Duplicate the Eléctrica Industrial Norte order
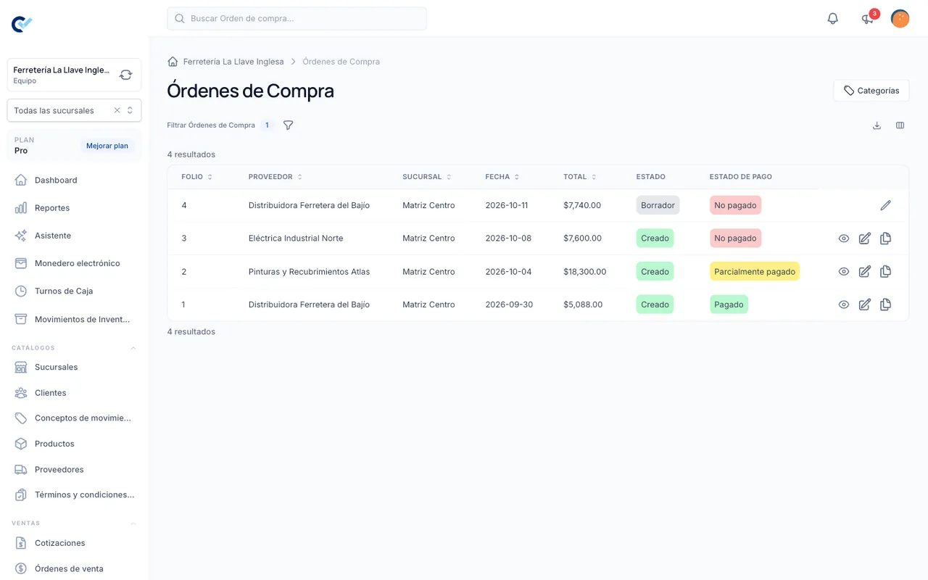The height and width of the screenshot is (580, 928). pyautogui.click(x=885, y=239)
